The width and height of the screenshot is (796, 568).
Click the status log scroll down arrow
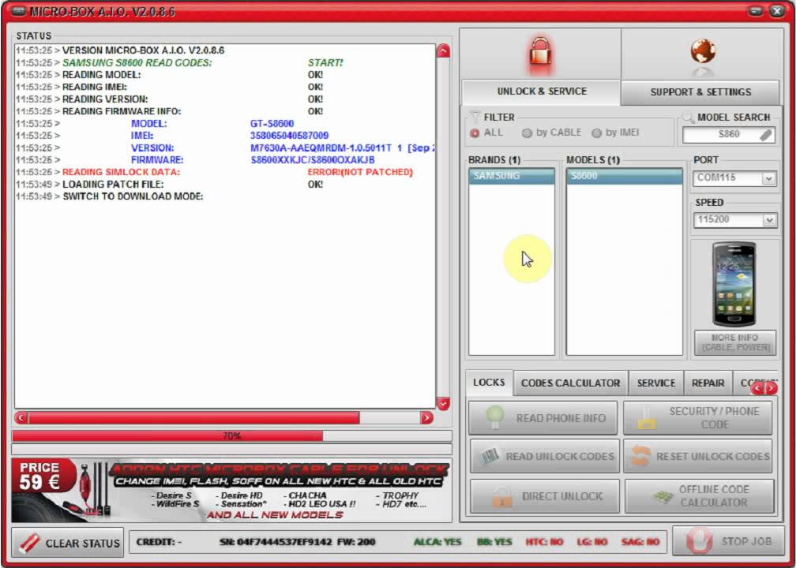[443, 404]
